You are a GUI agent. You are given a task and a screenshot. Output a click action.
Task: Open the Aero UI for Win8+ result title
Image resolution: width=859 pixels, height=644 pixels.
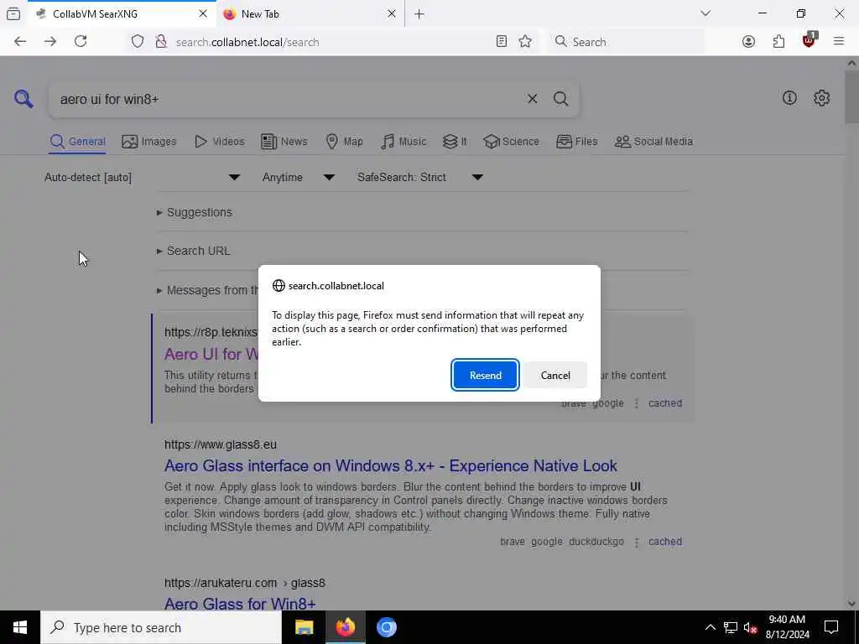click(x=211, y=355)
